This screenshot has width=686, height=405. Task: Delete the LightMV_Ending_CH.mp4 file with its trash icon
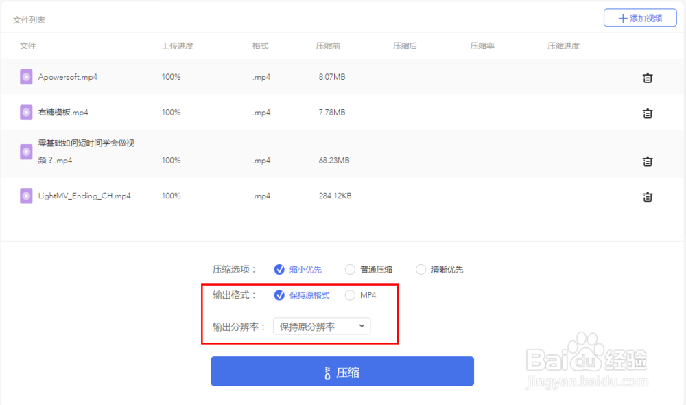[x=648, y=197]
